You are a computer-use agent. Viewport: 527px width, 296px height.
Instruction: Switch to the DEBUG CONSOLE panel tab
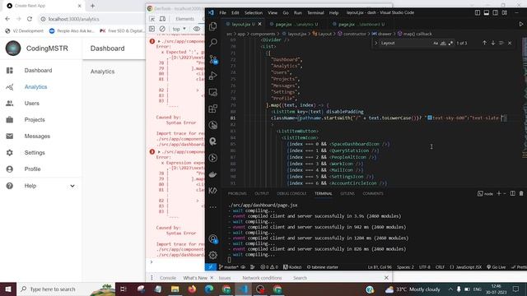pos(291,194)
